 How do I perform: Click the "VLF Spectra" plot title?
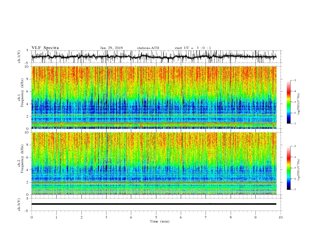(x=45, y=48)
